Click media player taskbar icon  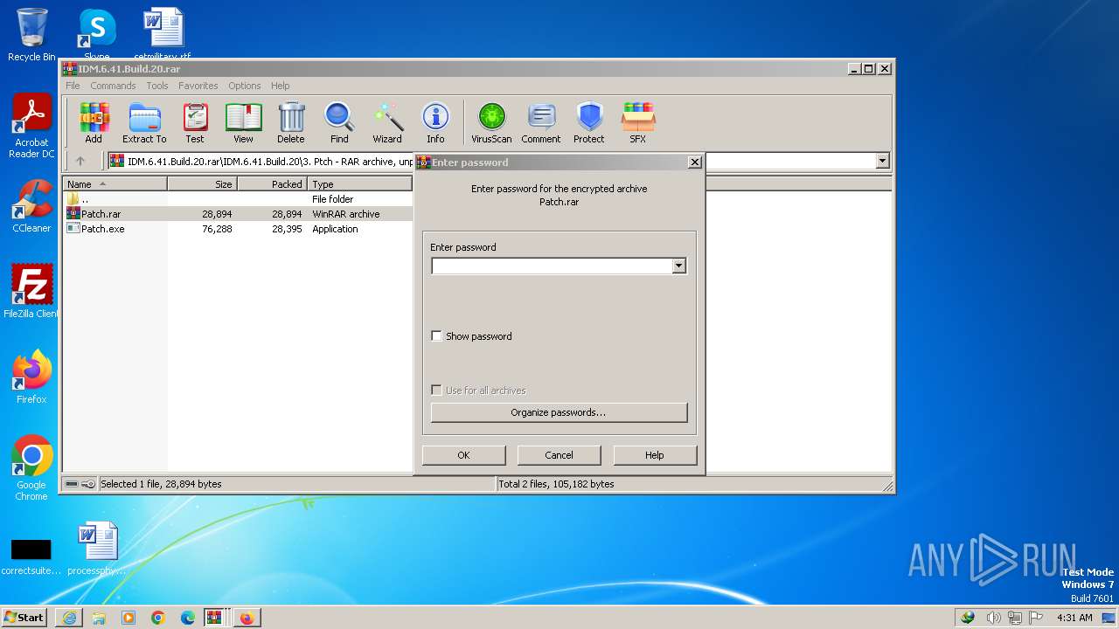coord(129,618)
